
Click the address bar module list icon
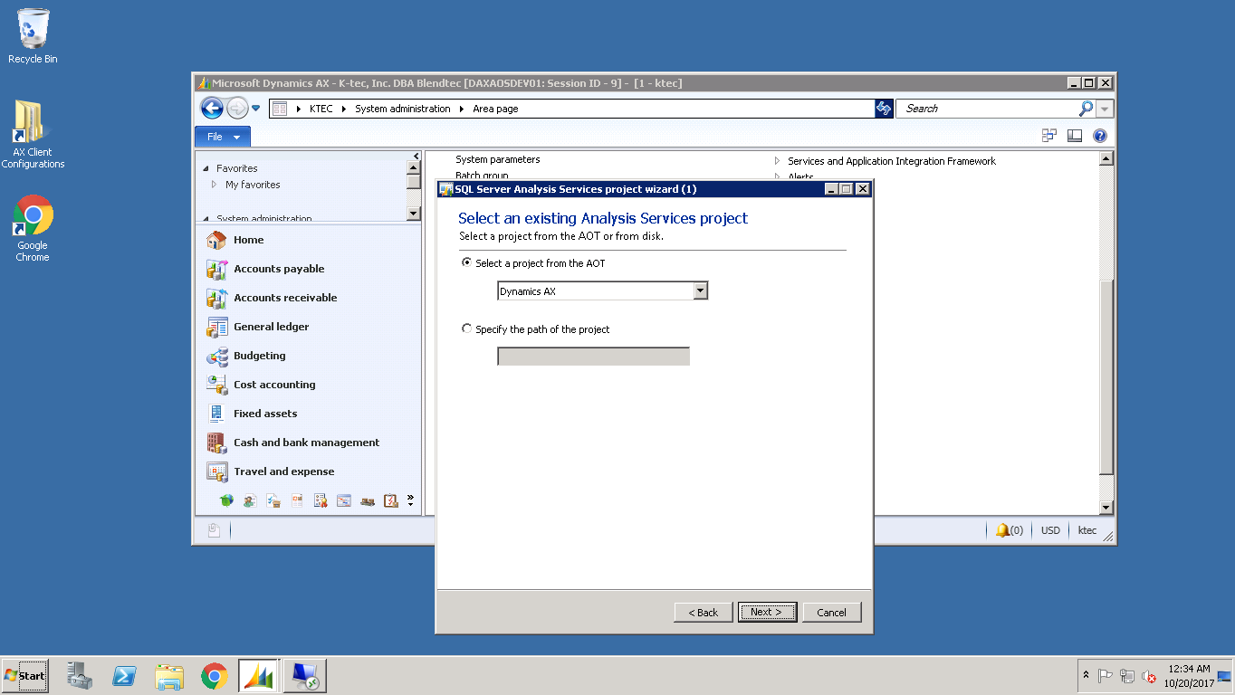coord(280,109)
